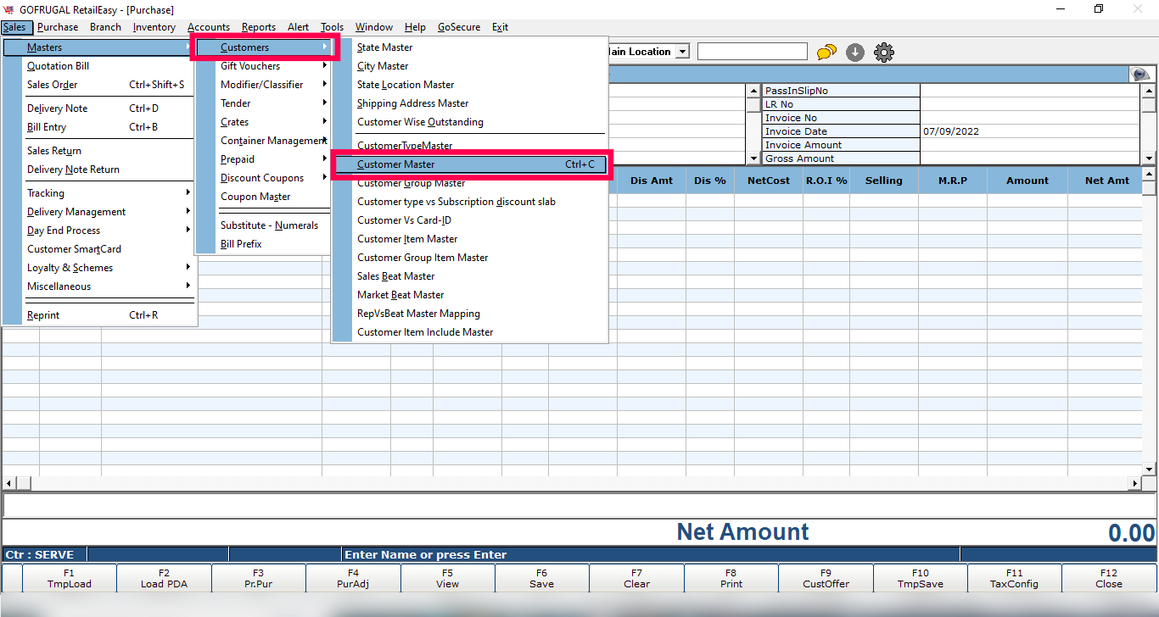
Task: Click the F2 Load PDA button
Action: click(164, 578)
